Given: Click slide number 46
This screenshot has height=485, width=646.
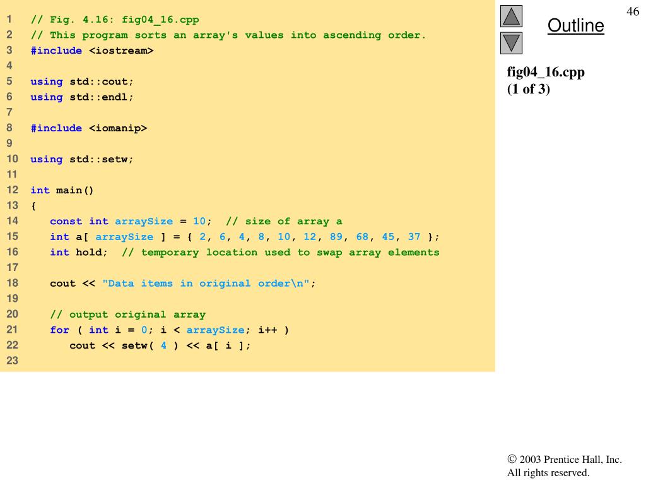Looking at the screenshot, I should (x=632, y=11).
